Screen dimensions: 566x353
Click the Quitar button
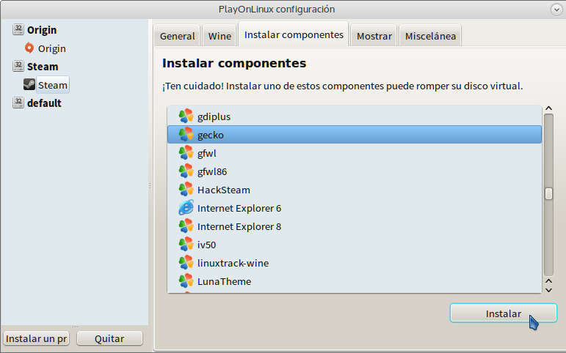(x=109, y=338)
